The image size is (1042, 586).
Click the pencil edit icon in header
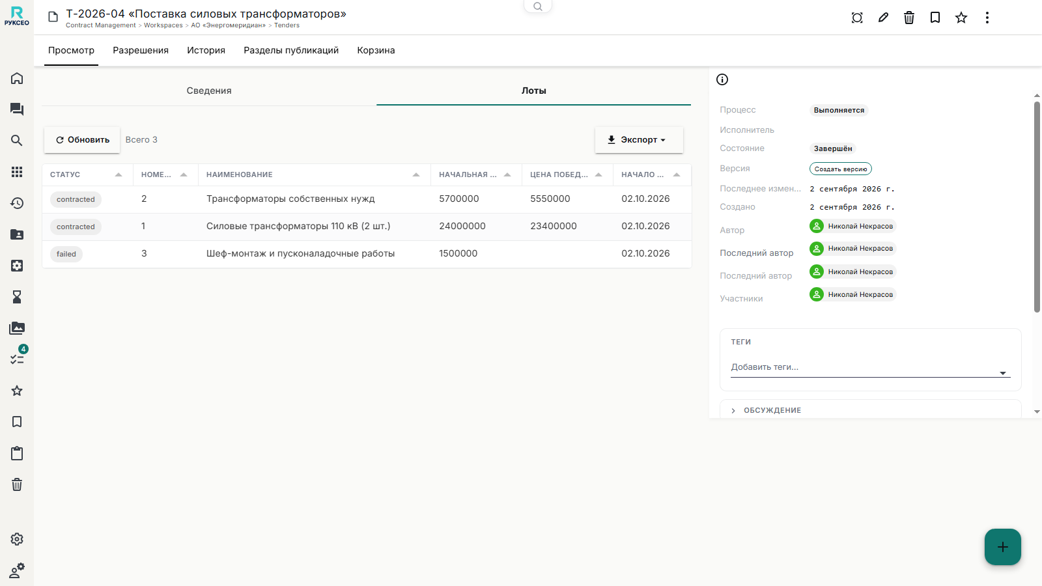(883, 18)
